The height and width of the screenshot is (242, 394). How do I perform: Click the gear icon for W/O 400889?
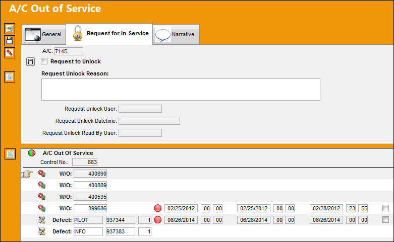(42, 185)
